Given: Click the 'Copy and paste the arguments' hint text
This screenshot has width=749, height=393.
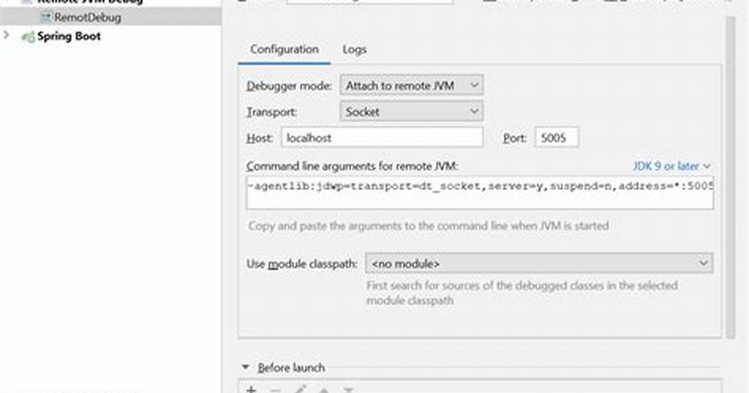Looking at the screenshot, I should (x=428, y=226).
